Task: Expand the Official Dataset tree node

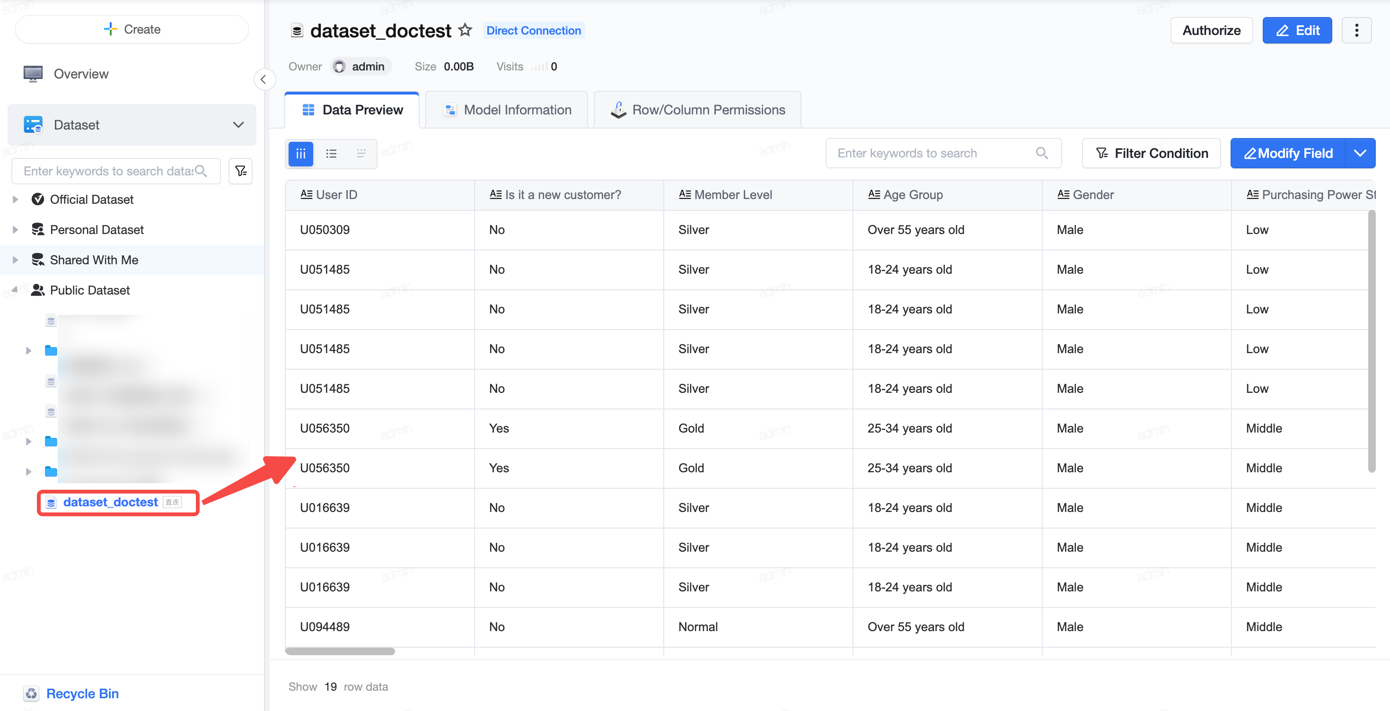Action: pos(16,199)
